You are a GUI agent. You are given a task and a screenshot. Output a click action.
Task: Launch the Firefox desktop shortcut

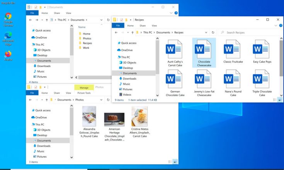[8, 54]
